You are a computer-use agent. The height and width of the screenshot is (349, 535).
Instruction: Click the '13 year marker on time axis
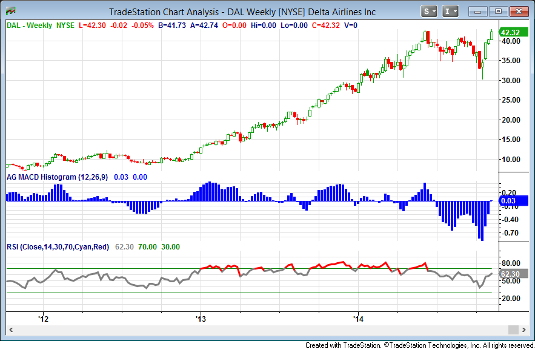(x=201, y=319)
